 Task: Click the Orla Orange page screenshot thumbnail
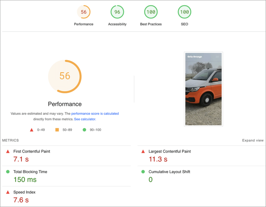coord(203,89)
